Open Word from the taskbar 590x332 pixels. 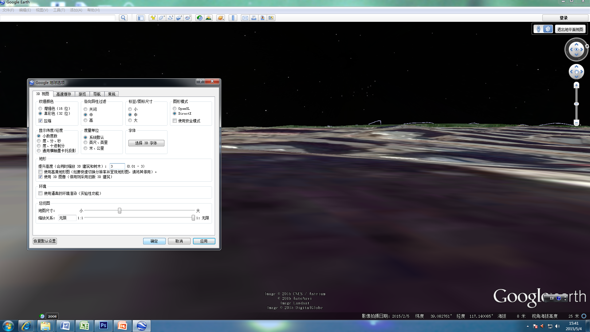pyautogui.click(x=65, y=326)
